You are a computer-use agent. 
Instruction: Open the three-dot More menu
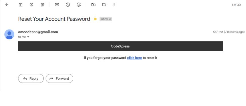114,5
